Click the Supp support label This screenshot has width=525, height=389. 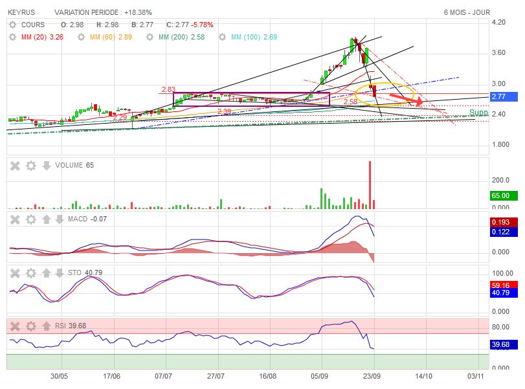point(479,113)
